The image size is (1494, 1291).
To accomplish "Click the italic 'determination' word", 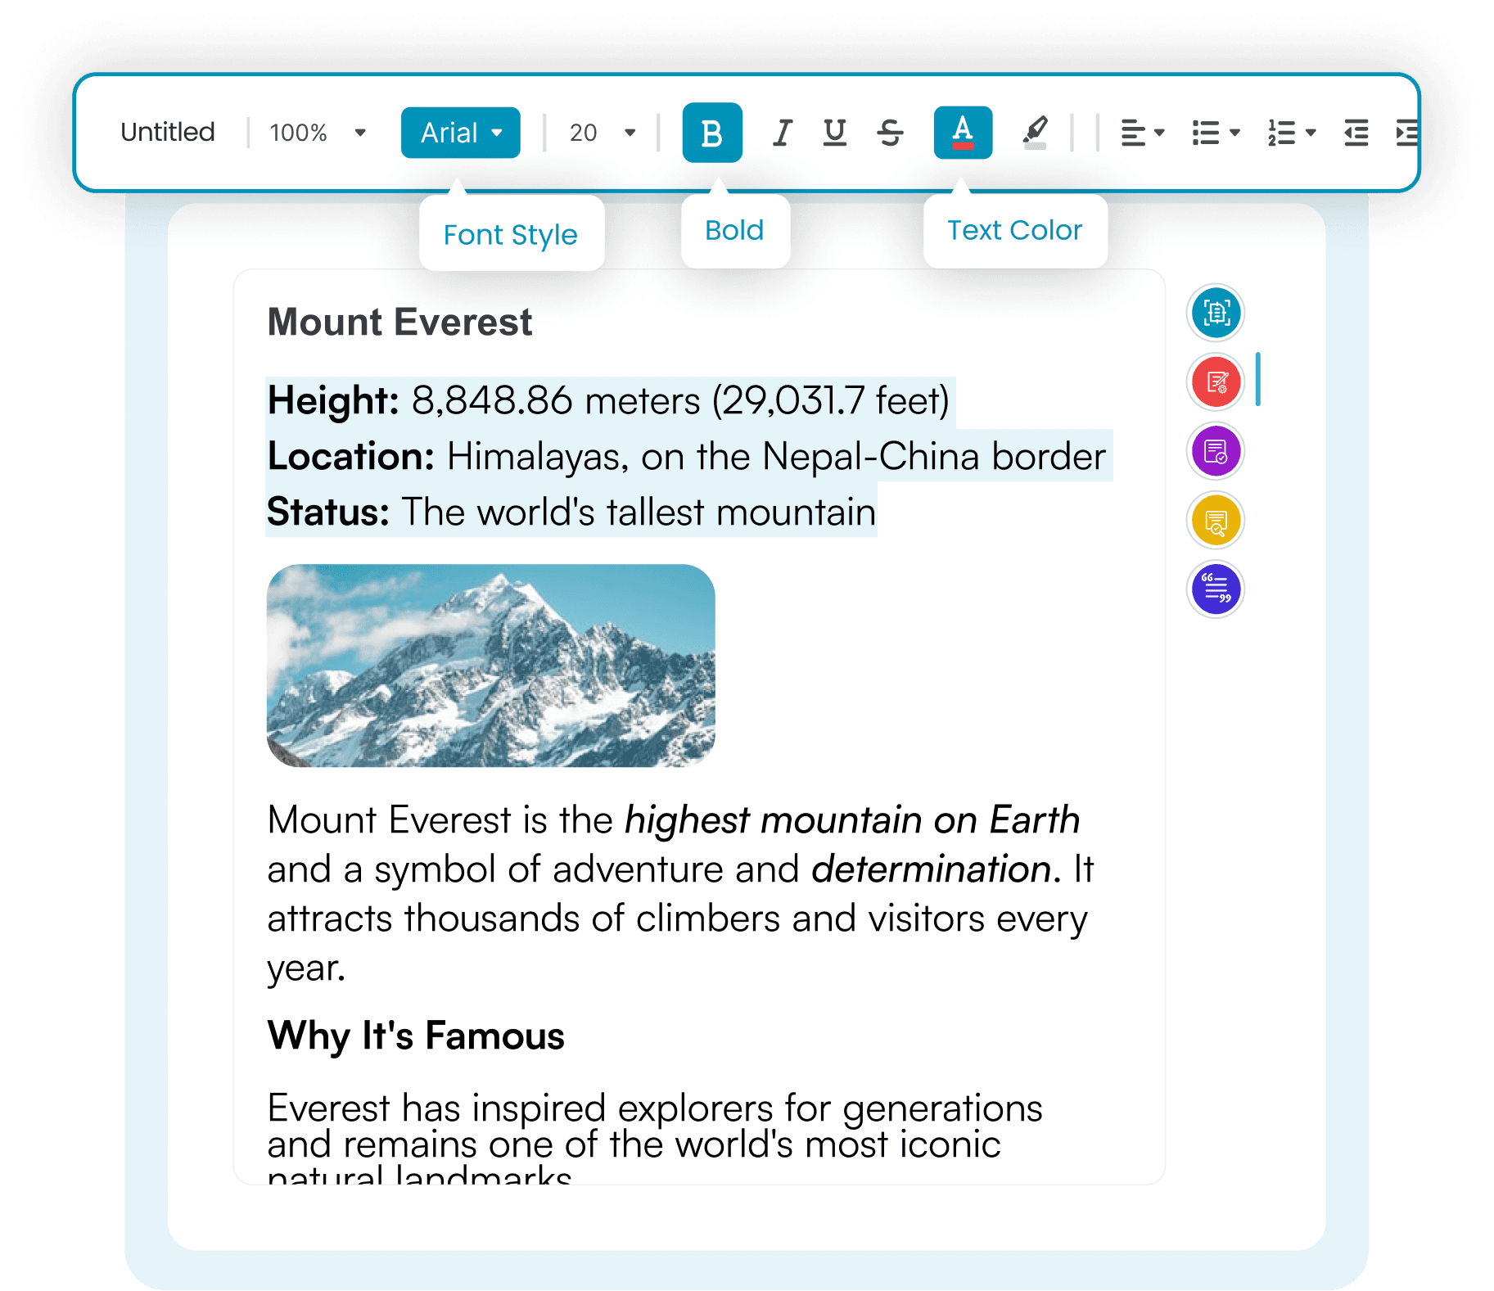I will point(932,869).
